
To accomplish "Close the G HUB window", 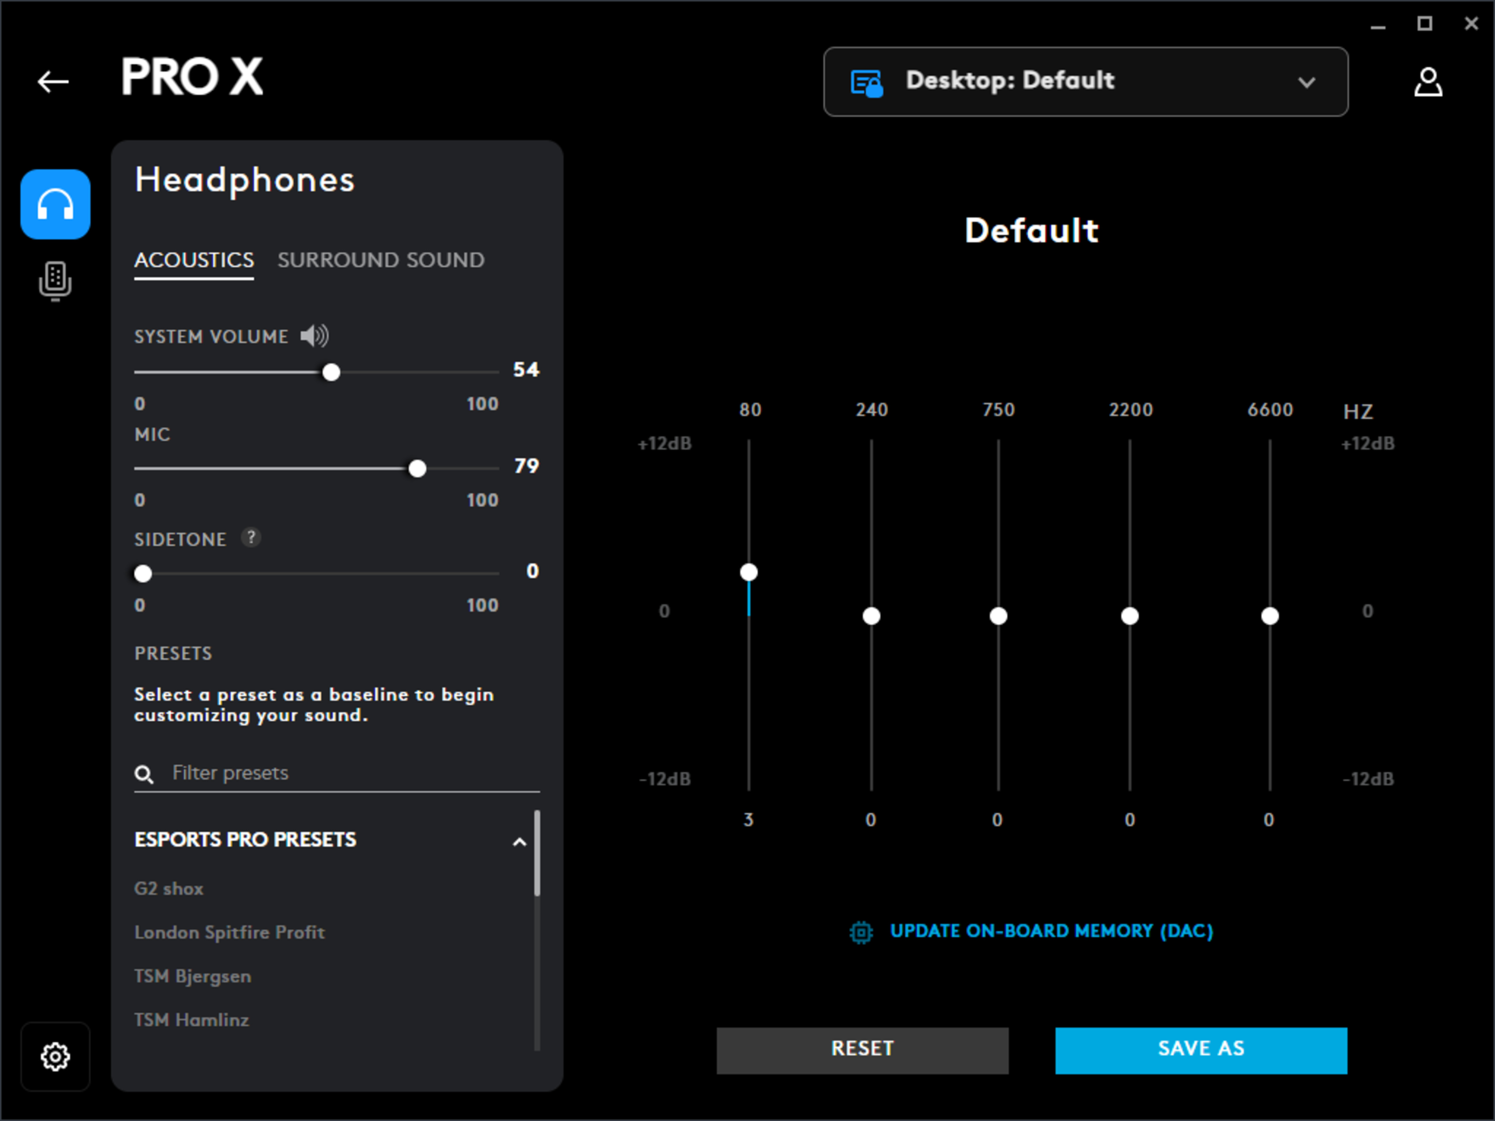I will 1471,24.
